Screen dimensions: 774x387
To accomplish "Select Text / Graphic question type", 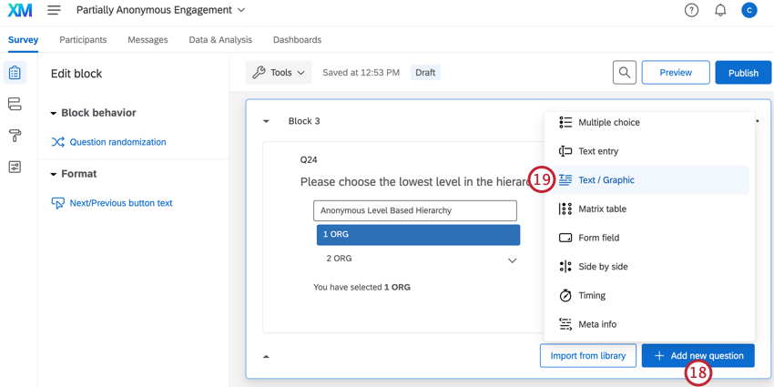I will (606, 180).
